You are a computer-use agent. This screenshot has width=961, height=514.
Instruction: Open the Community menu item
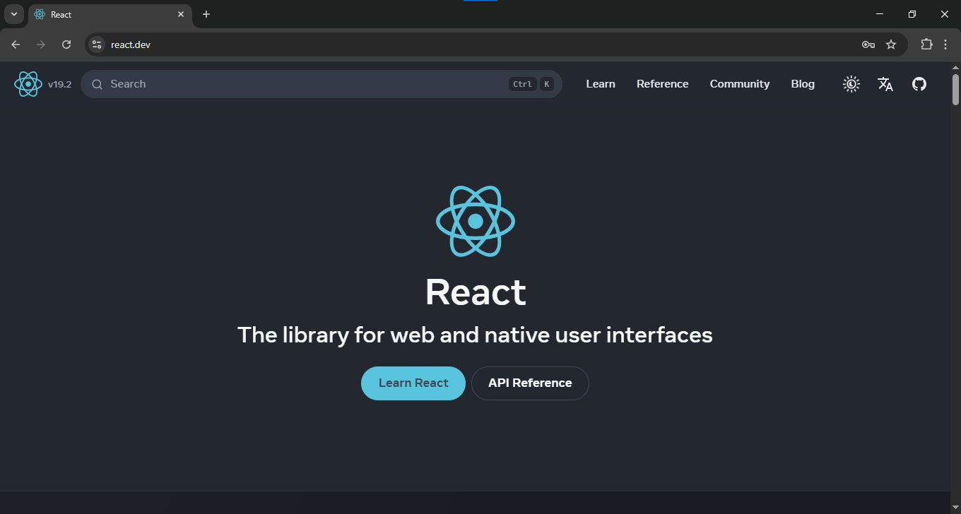pos(739,83)
